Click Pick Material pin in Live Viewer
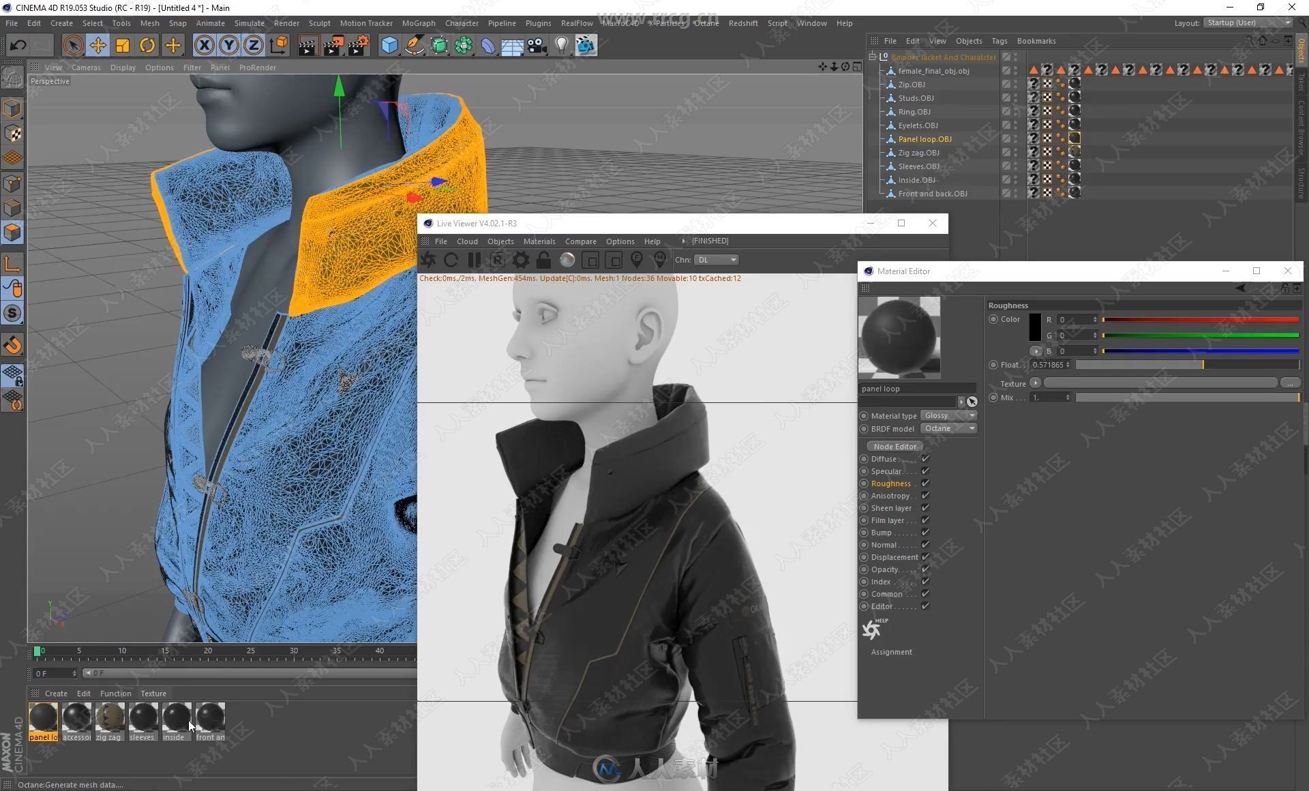This screenshot has height=791, width=1309. (659, 260)
